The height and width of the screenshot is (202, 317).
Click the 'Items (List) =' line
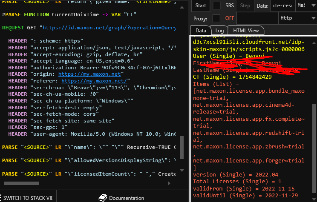click(216, 84)
